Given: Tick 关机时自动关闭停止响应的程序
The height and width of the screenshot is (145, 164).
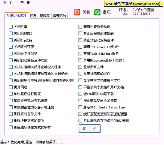Looking at the screenshot, I should (x=11, y=67).
